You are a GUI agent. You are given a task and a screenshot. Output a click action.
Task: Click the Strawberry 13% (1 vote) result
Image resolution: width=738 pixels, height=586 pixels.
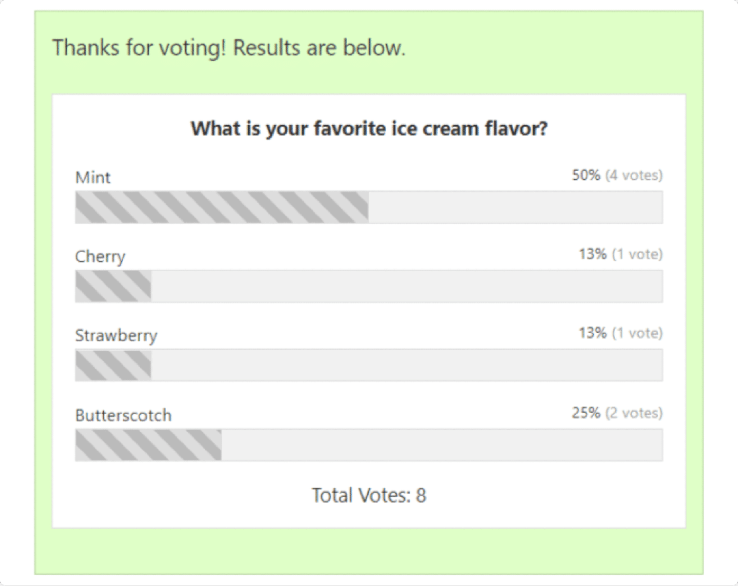[620, 333]
